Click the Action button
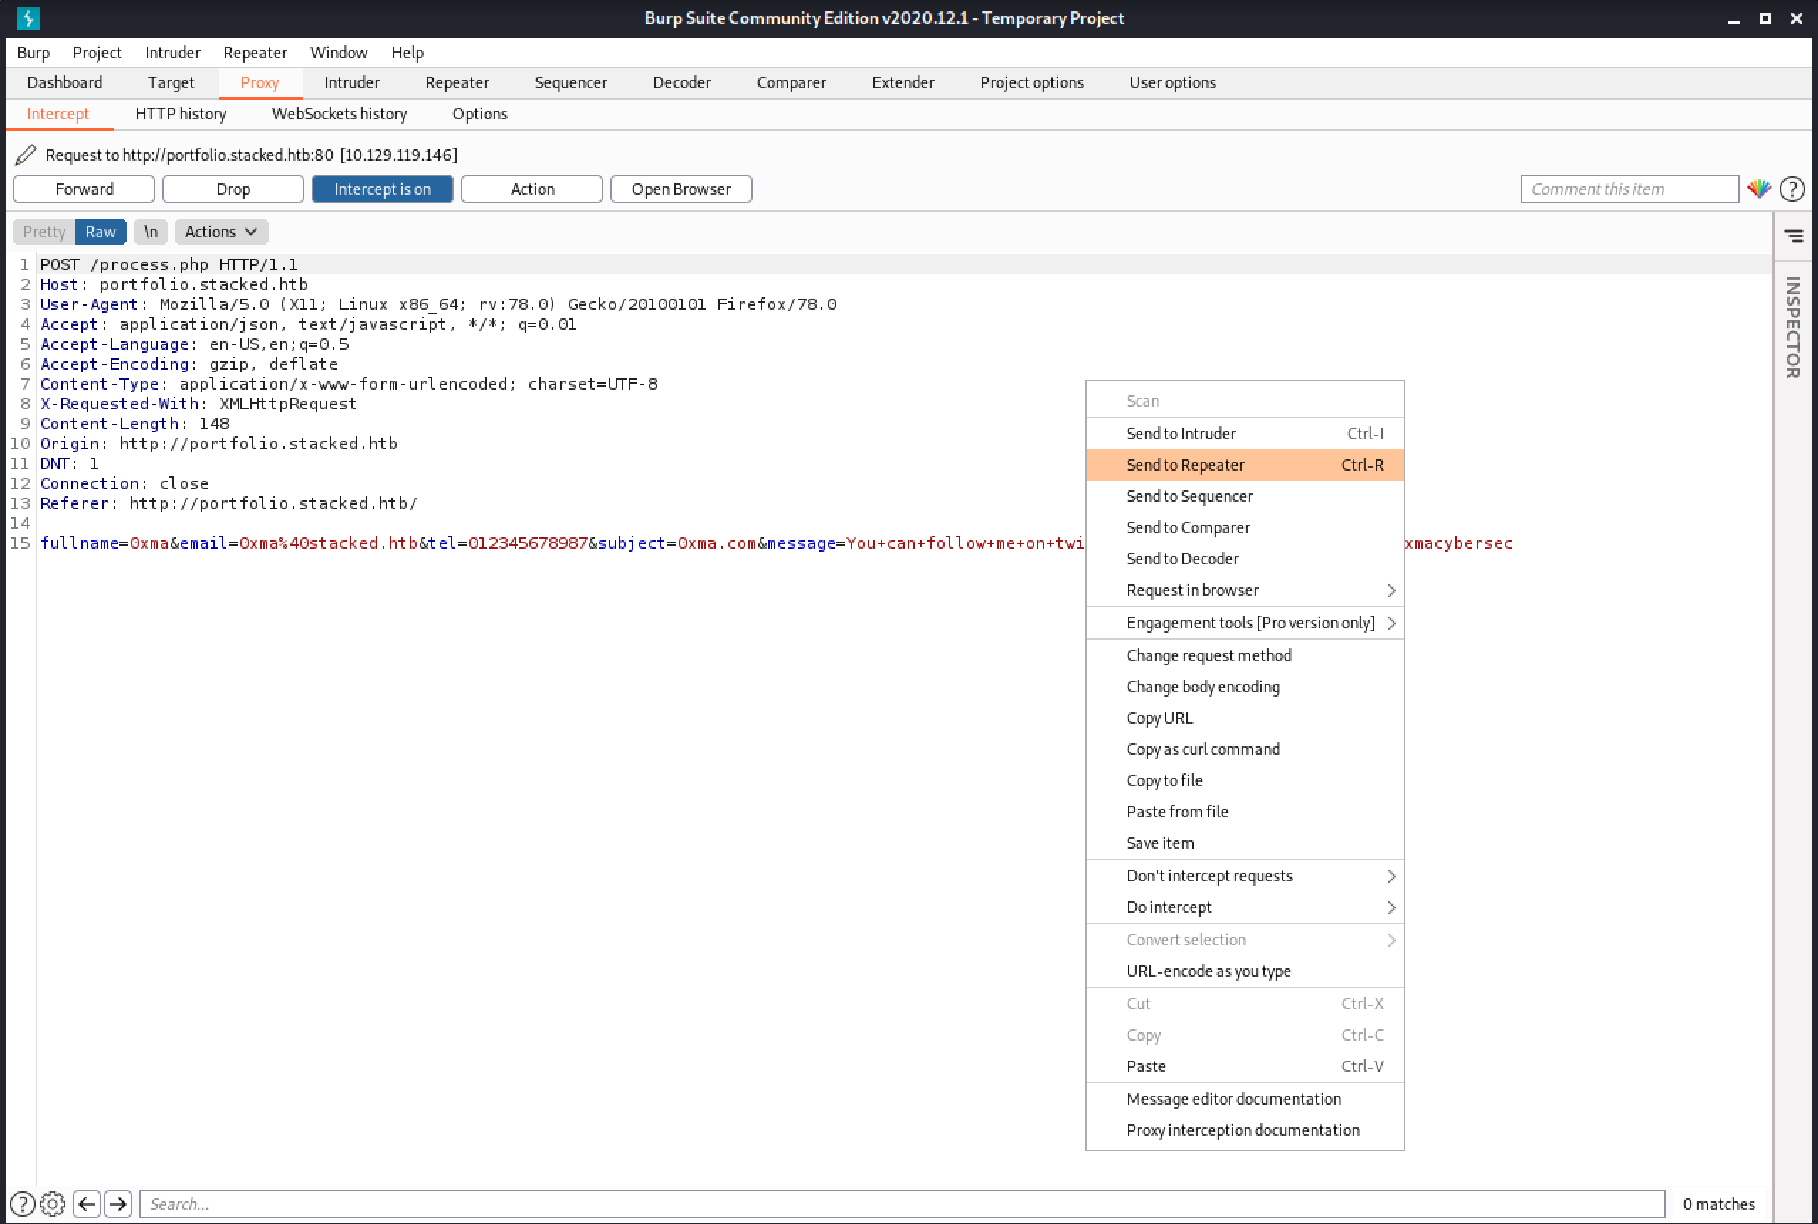 tap(532, 189)
